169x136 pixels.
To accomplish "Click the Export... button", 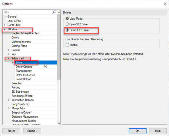I will (x=32, y=131).
